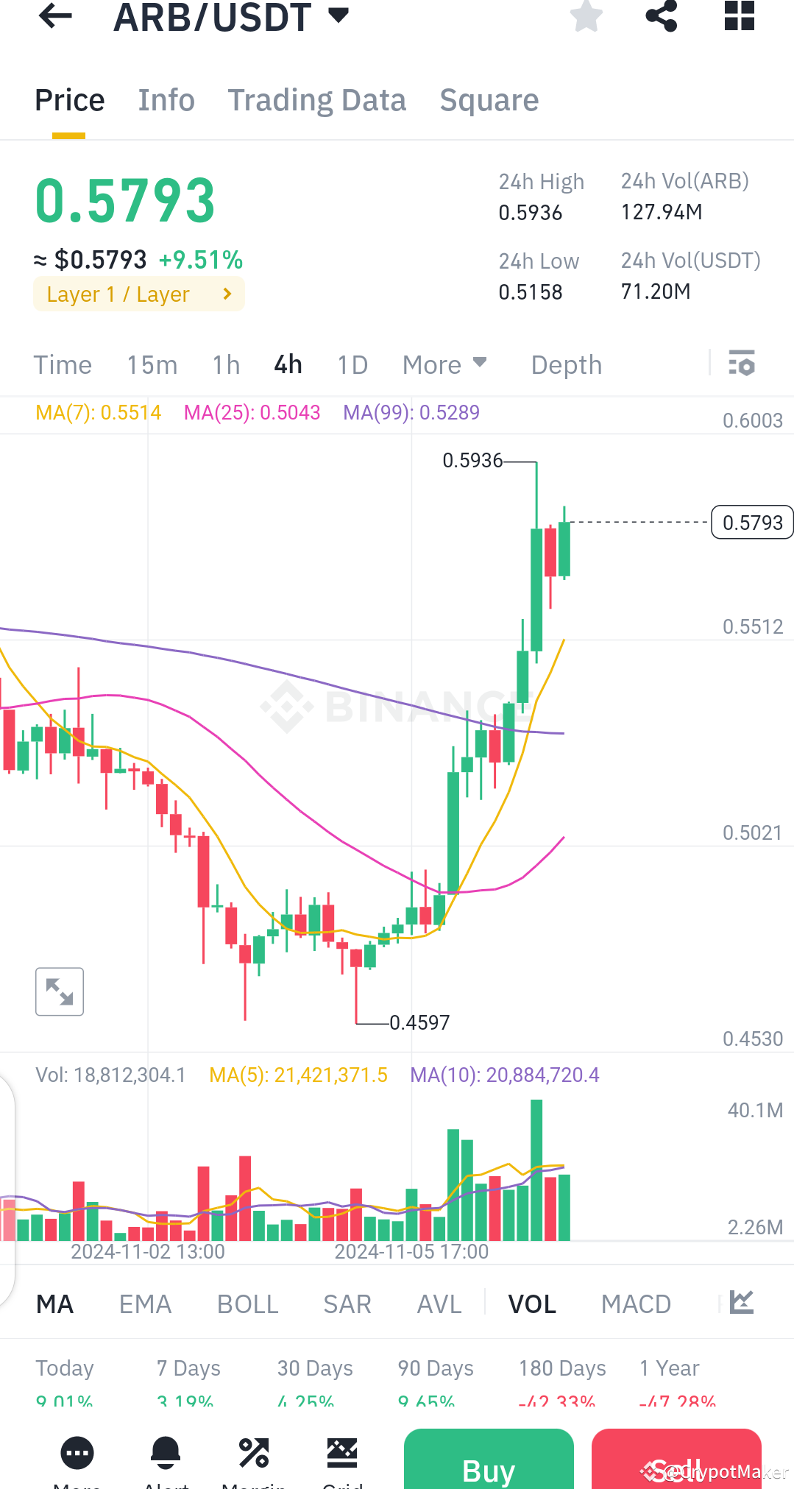This screenshot has width=794, height=1489.
Task: Open the Grid trading icon
Action: point(342,1454)
